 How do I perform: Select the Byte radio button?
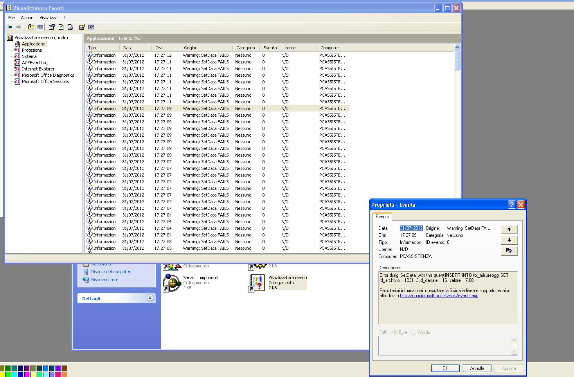tap(394, 332)
